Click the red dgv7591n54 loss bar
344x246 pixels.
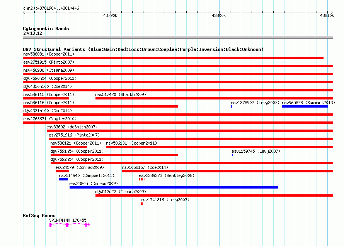tap(114, 155)
